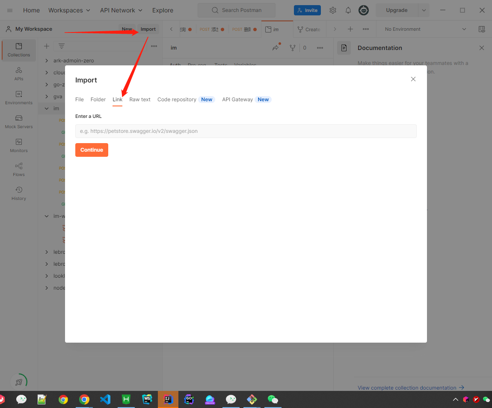This screenshot has height=408, width=492.
Task: Click My Workspace title
Action: point(33,29)
